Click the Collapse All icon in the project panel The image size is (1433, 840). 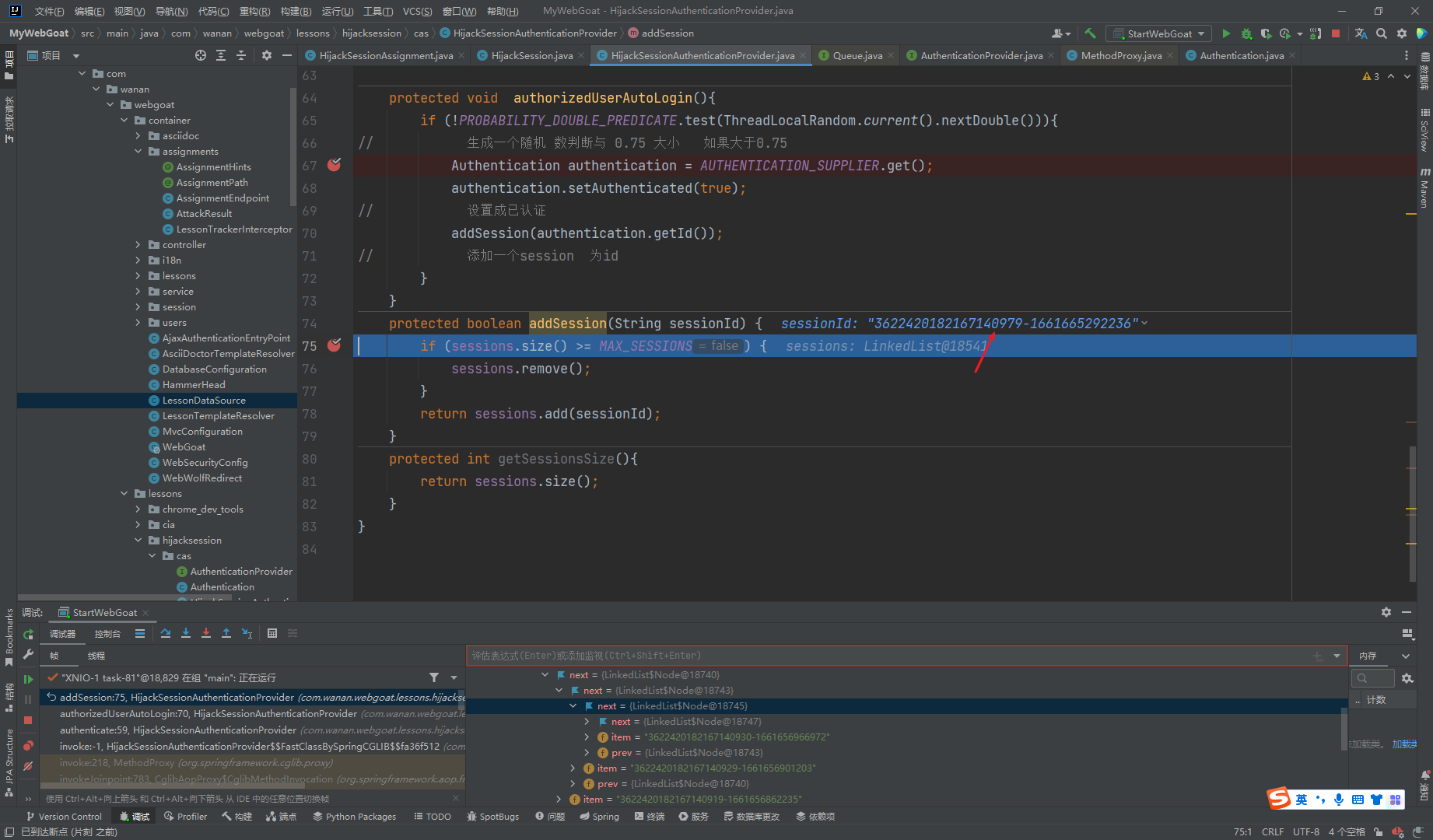point(241,55)
